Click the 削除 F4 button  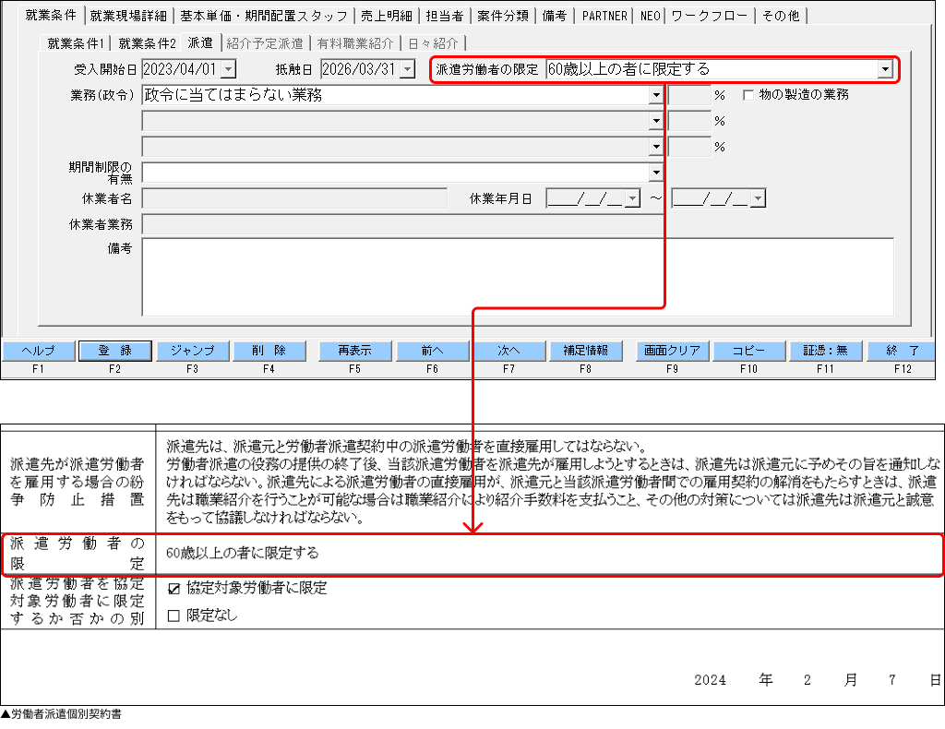point(269,351)
